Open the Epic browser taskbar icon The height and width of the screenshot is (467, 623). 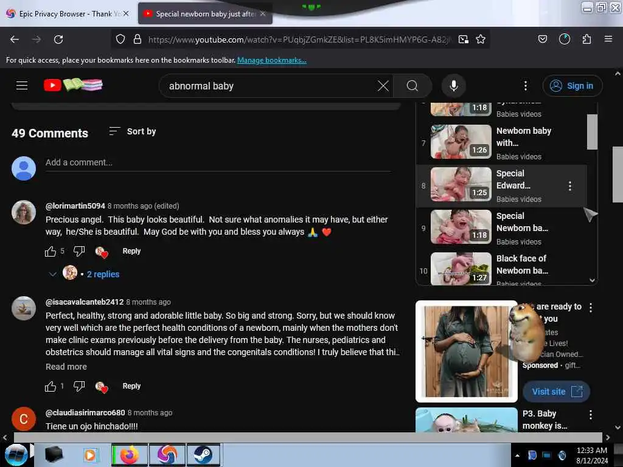pos(167,455)
